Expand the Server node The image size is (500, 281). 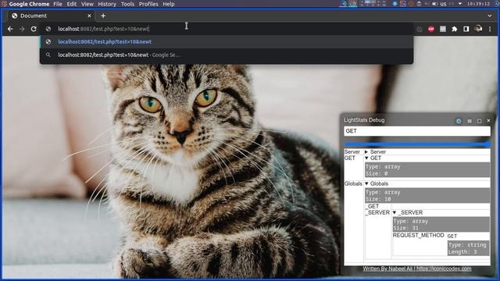tap(366, 152)
